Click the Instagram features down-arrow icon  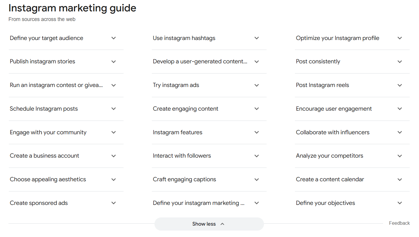[x=257, y=133]
